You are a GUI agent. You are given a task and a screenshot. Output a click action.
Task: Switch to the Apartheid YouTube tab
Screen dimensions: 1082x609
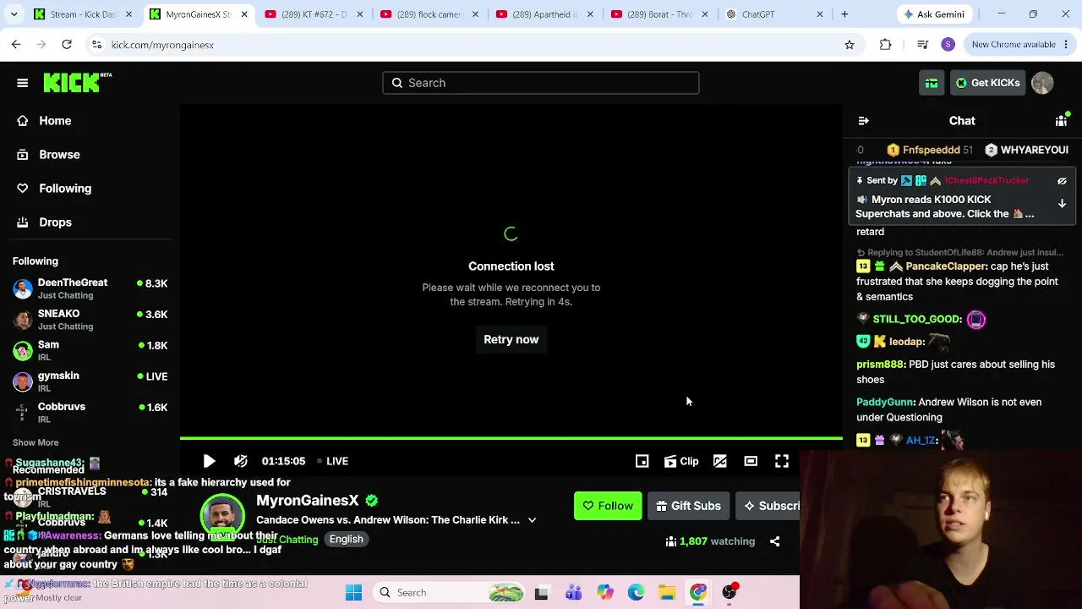[x=544, y=14]
